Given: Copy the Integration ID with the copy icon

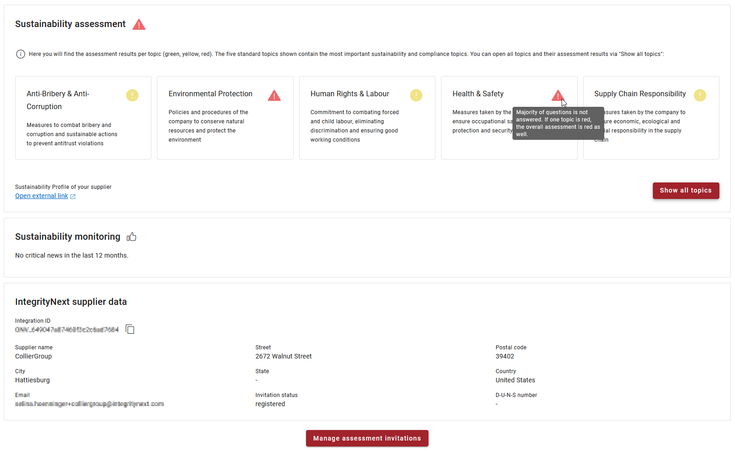Looking at the screenshot, I should [130, 329].
